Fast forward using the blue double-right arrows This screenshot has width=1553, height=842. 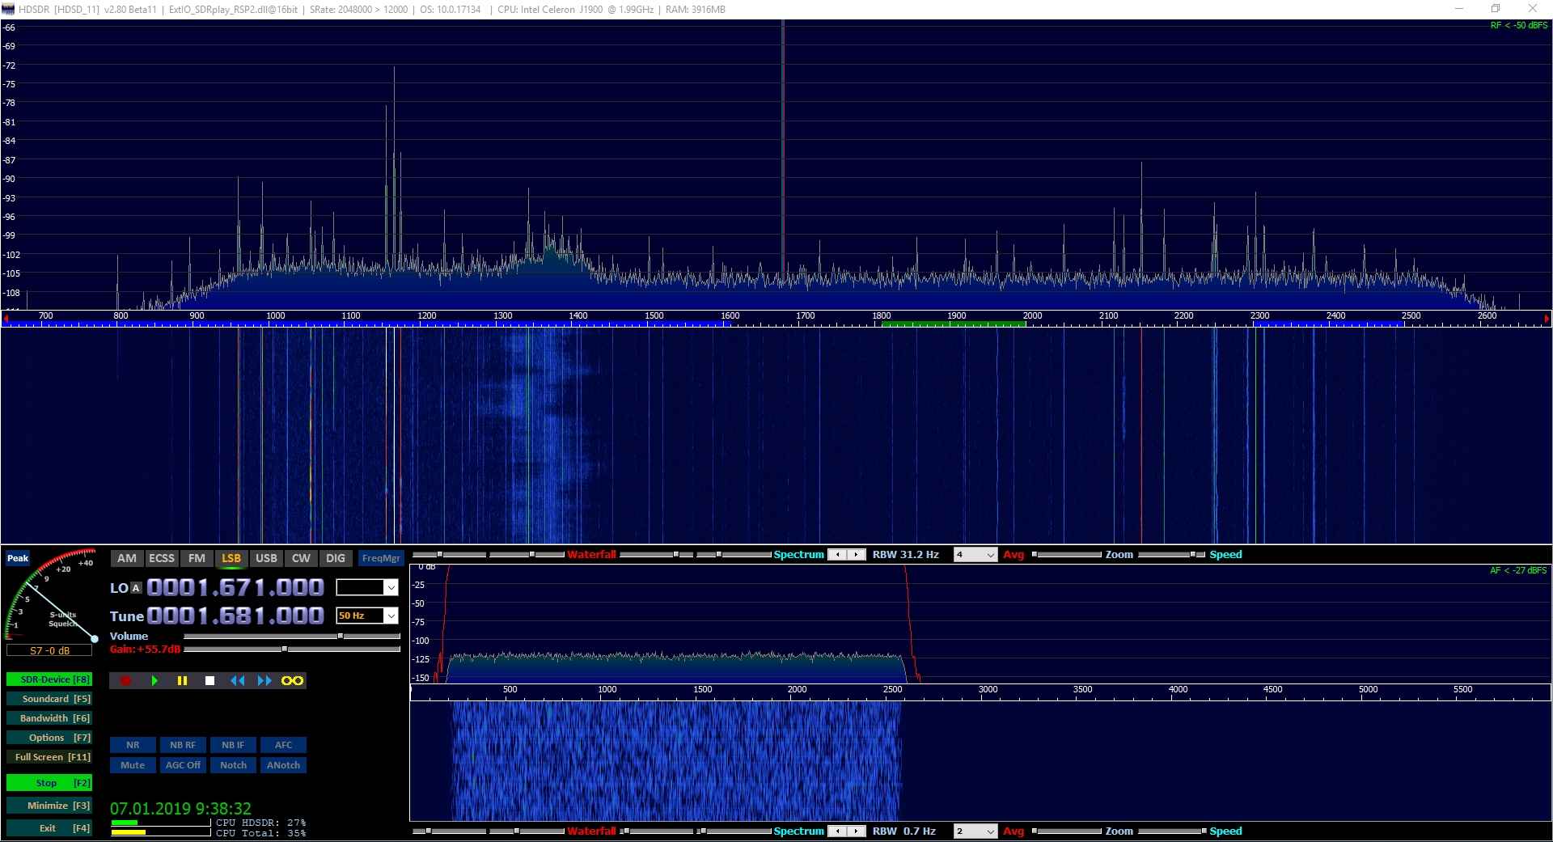click(x=264, y=681)
